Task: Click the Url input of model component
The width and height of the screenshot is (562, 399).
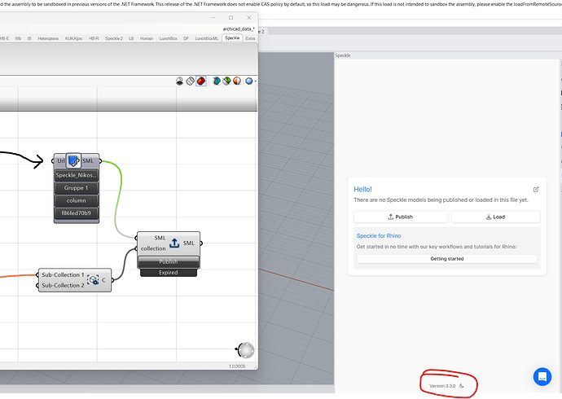Action: click(x=60, y=160)
